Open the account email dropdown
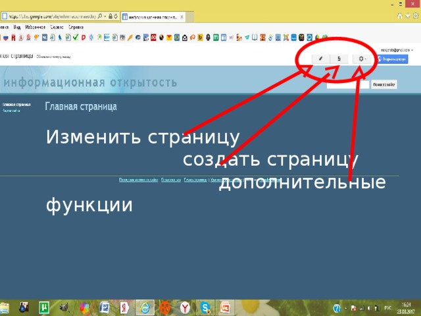421x316 pixels. tap(397, 50)
